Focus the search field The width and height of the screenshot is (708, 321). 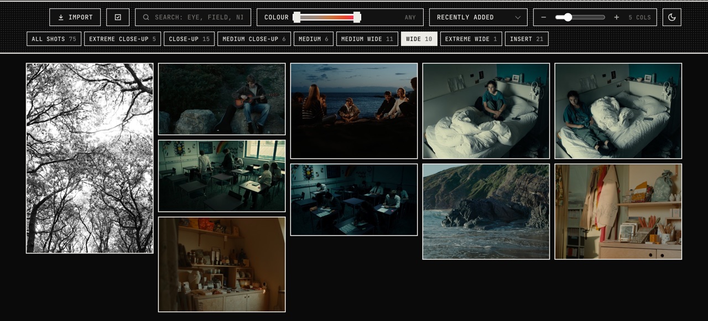click(193, 17)
